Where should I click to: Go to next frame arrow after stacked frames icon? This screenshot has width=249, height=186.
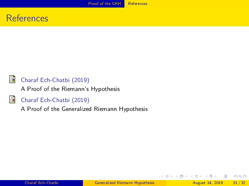[x=186, y=176]
